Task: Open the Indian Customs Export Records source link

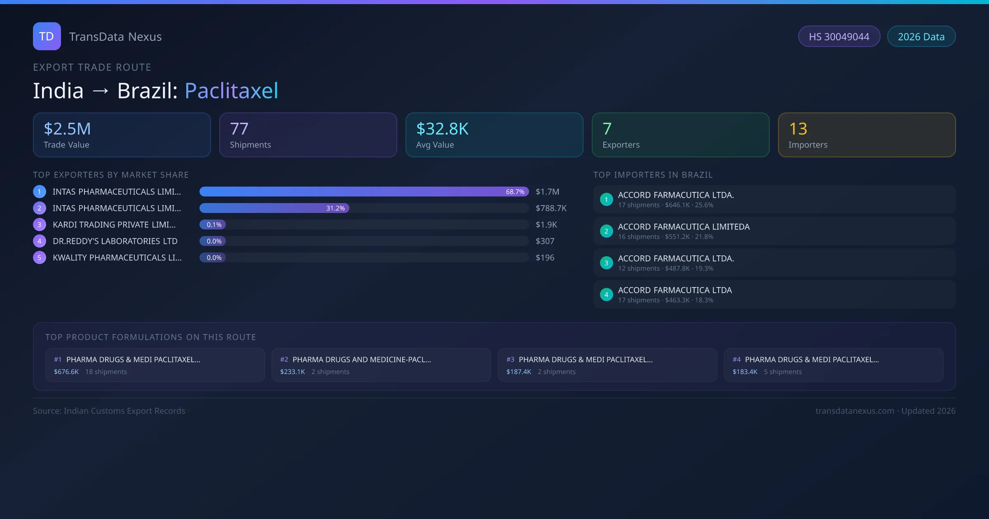Action: [109, 411]
